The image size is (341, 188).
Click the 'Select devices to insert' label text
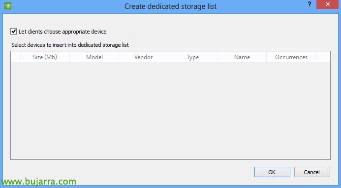[x=70, y=45]
